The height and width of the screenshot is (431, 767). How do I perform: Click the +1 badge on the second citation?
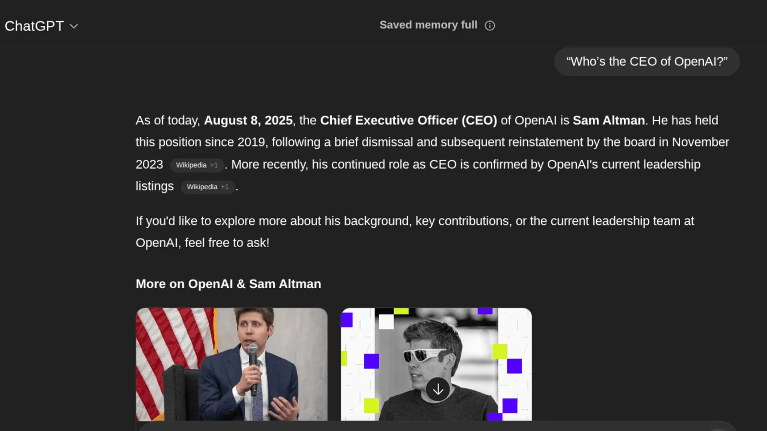pyautogui.click(x=224, y=187)
